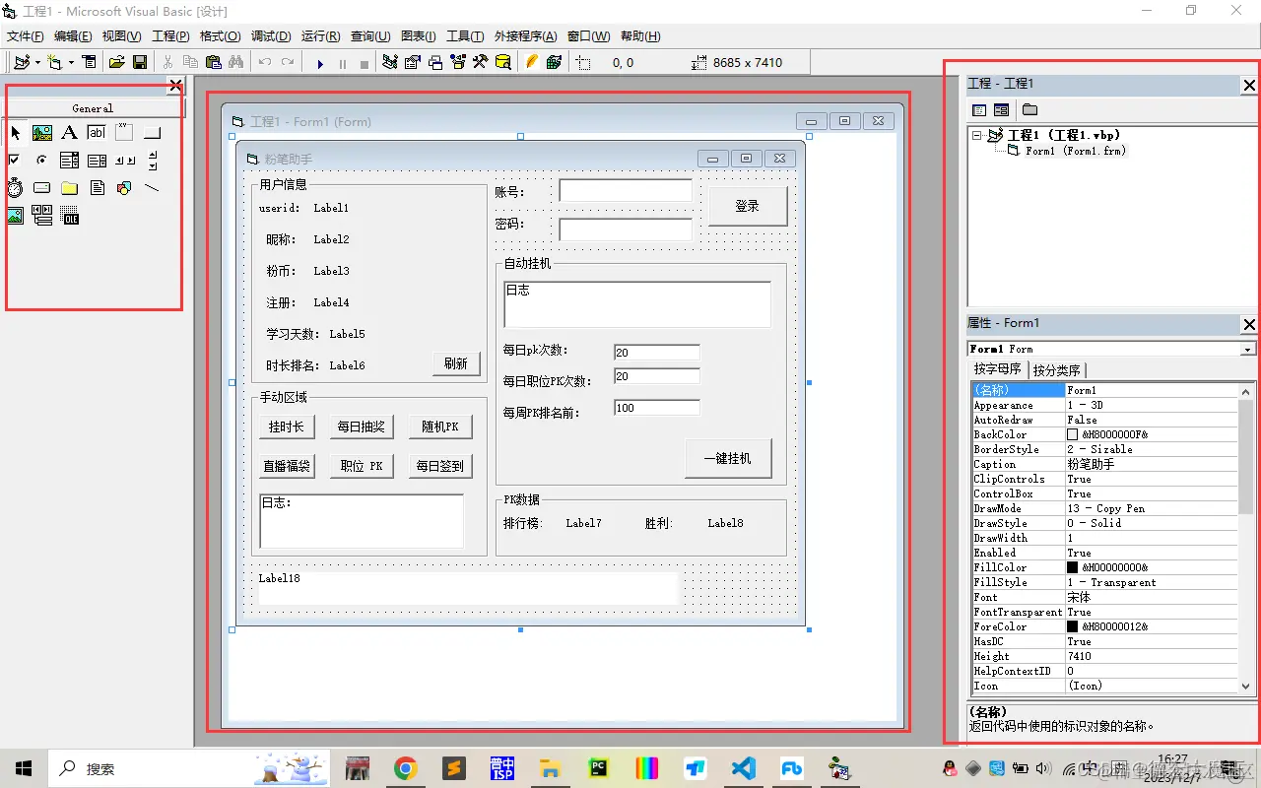The height and width of the screenshot is (788, 1261).
Task: Select the 直播福袋 button
Action: (x=287, y=466)
